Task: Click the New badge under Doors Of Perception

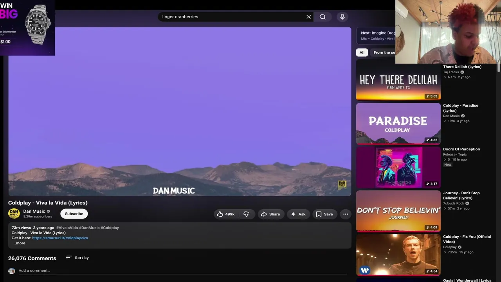Action: click(x=448, y=165)
